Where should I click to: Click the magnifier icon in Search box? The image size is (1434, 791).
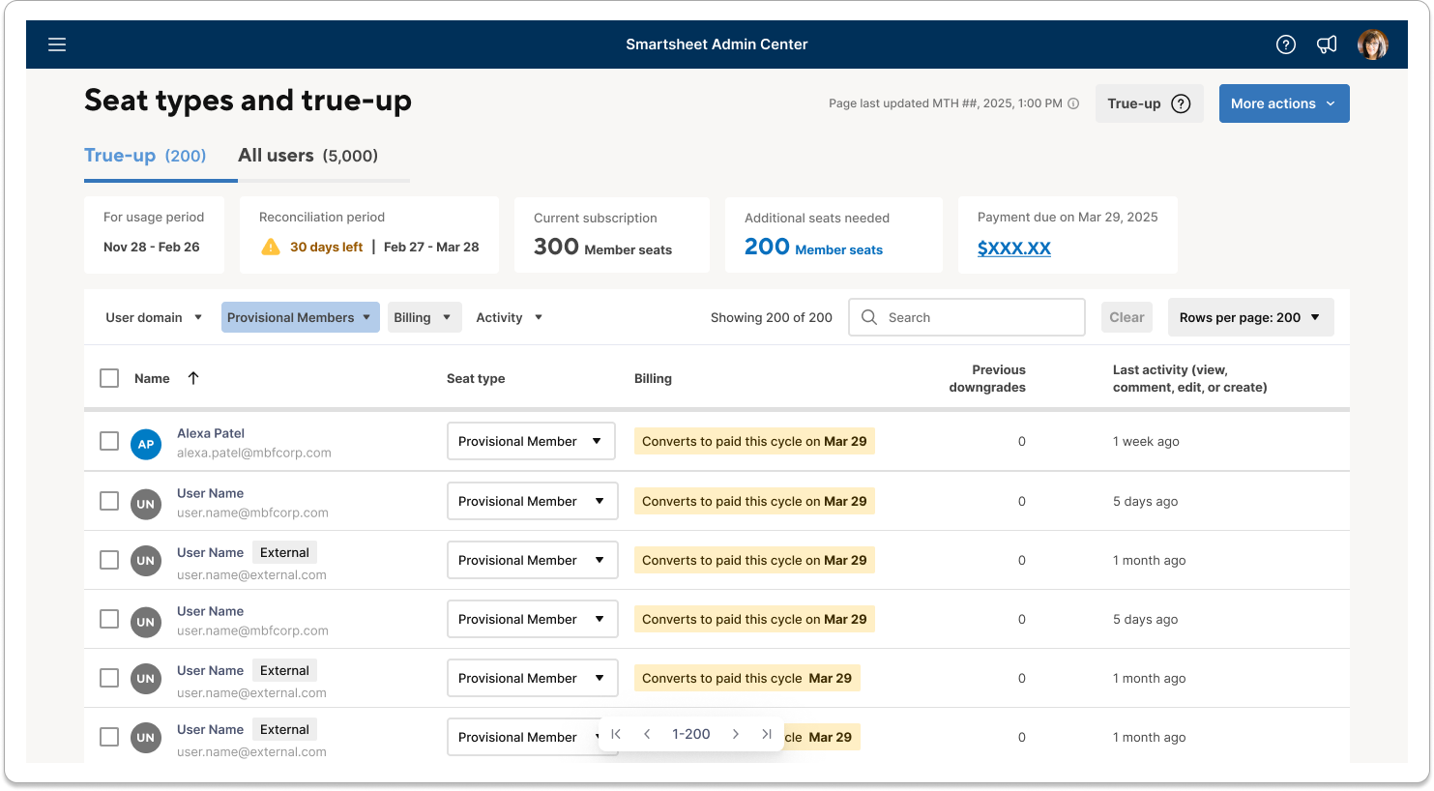869,317
